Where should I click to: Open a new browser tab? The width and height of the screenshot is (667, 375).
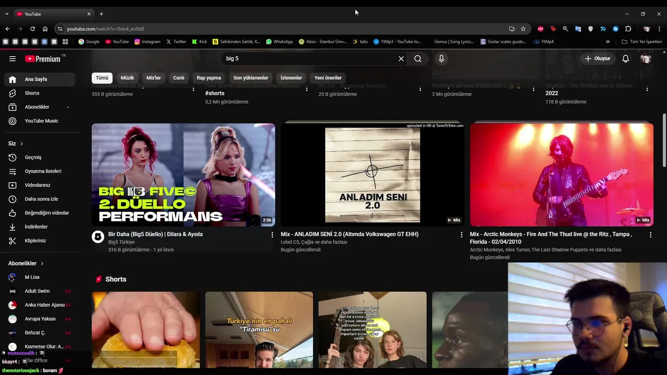point(101,14)
